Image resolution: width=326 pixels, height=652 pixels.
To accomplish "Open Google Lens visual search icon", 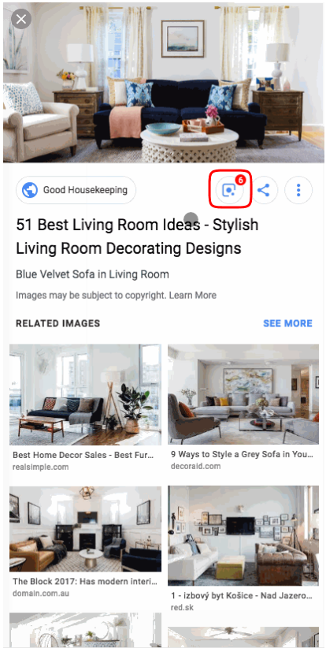I will click(x=229, y=191).
